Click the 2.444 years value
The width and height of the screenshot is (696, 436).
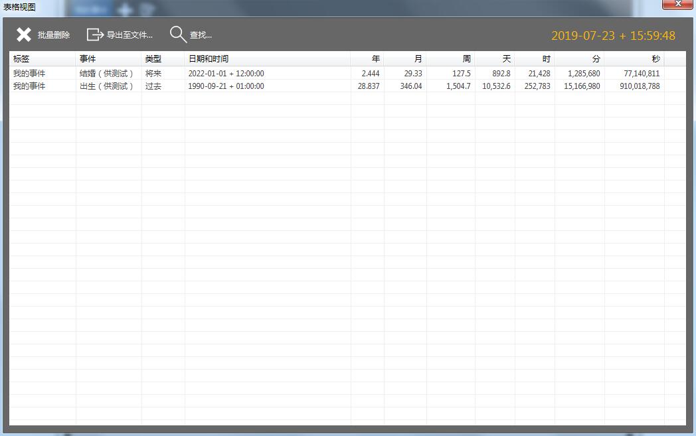click(x=371, y=74)
